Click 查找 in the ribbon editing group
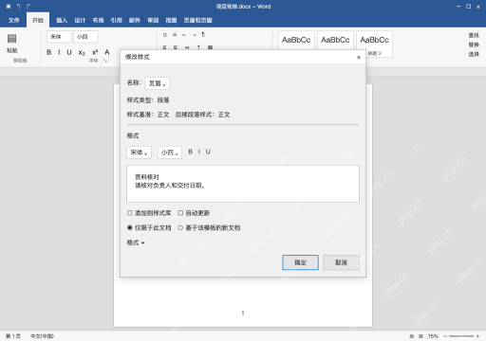 tap(474, 35)
